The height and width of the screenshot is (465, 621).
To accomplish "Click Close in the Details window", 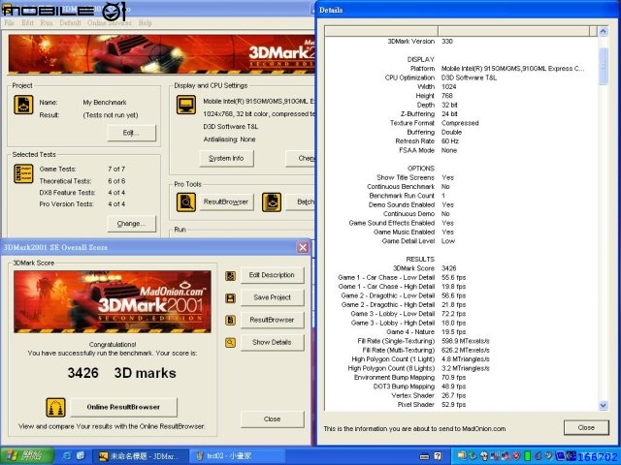I will pyautogui.click(x=586, y=428).
